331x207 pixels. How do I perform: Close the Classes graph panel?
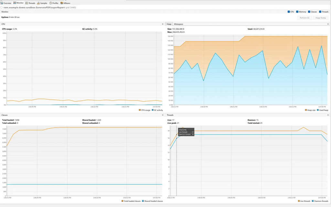click(x=163, y=115)
